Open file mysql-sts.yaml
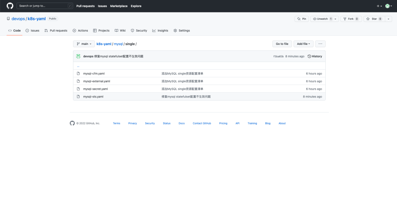The image size is (397, 199). point(93,97)
